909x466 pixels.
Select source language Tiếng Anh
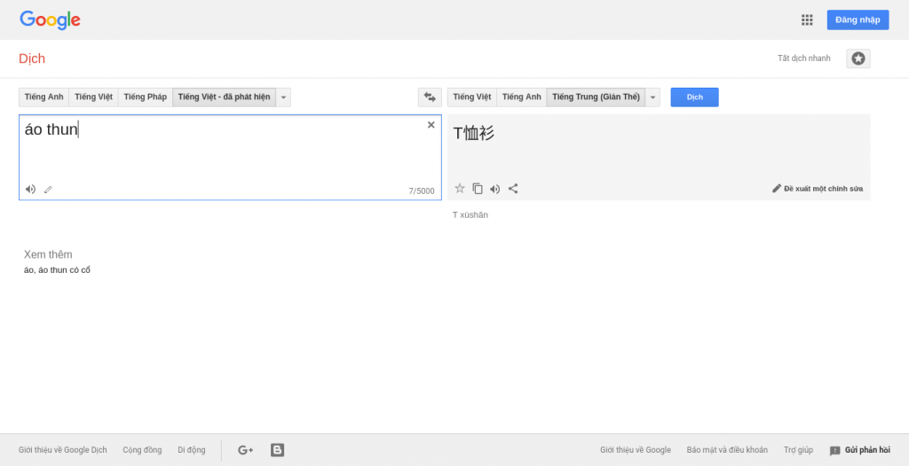click(44, 97)
